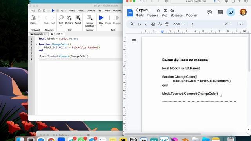The height and width of the screenshot is (141, 251).
Task: Click the undo icon in Docs toolbar
Action: click(x=140, y=24)
